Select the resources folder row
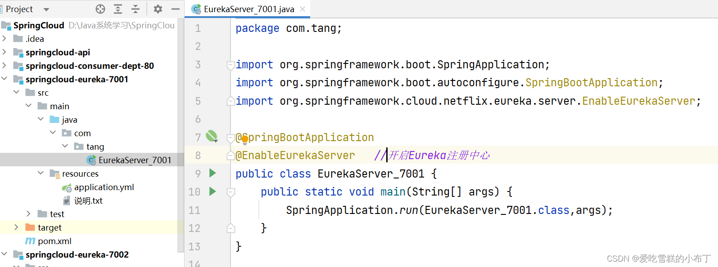Viewport: 718px width, 267px height. click(89, 174)
